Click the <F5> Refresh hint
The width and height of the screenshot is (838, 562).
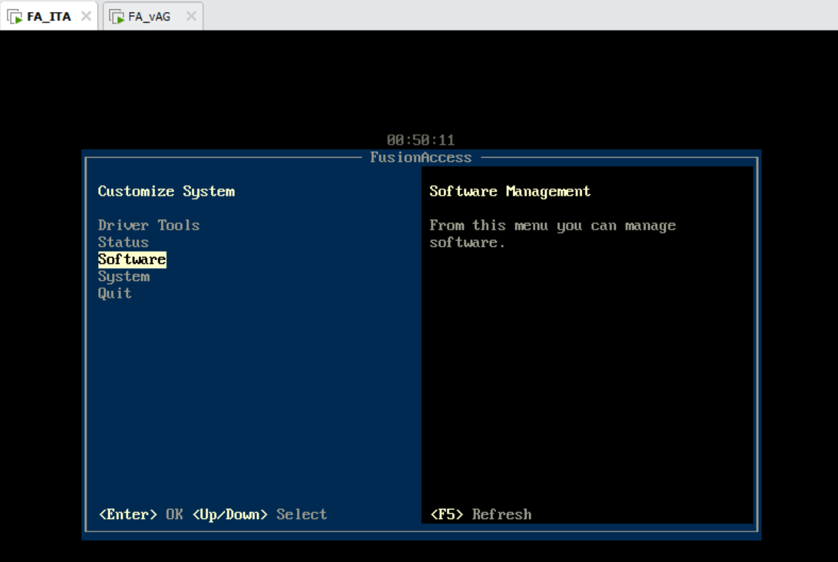point(481,515)
